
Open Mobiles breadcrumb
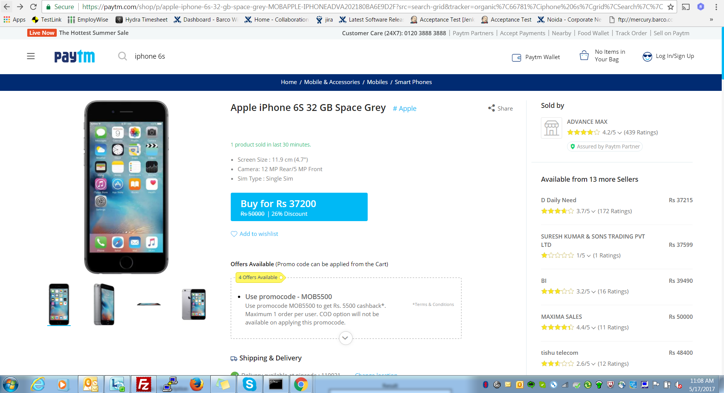(377, 82)
